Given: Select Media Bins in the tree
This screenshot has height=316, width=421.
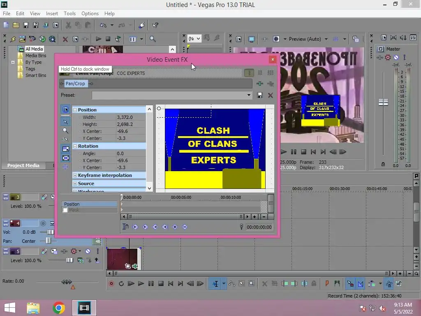Looking at the screenshot, I should click(36, 56).
